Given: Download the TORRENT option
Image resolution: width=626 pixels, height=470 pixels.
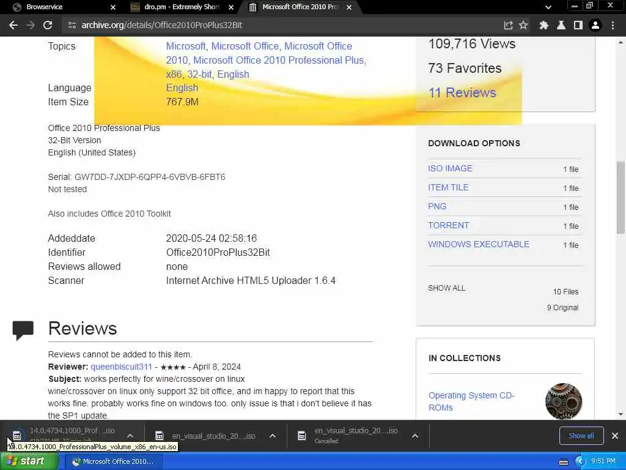Looking at the screenshot, I should (448, 225).
